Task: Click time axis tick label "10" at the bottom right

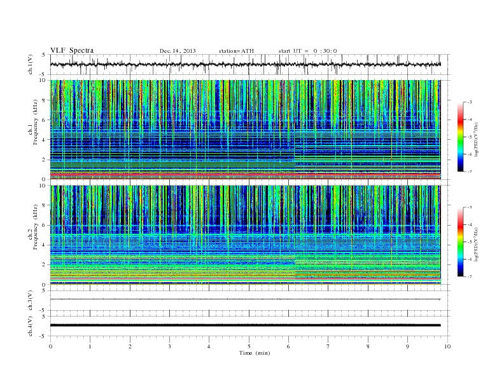Action: tap(447, 346)
